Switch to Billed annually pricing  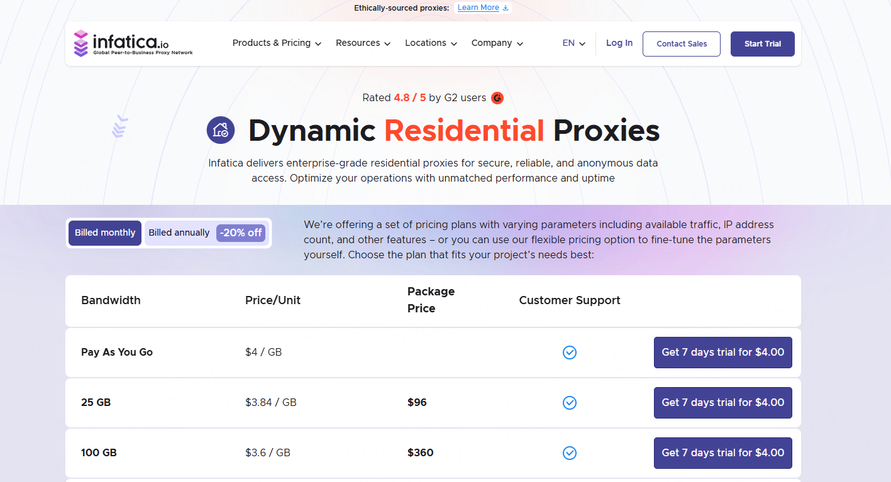pyautogui.click(x=179, y=233)
